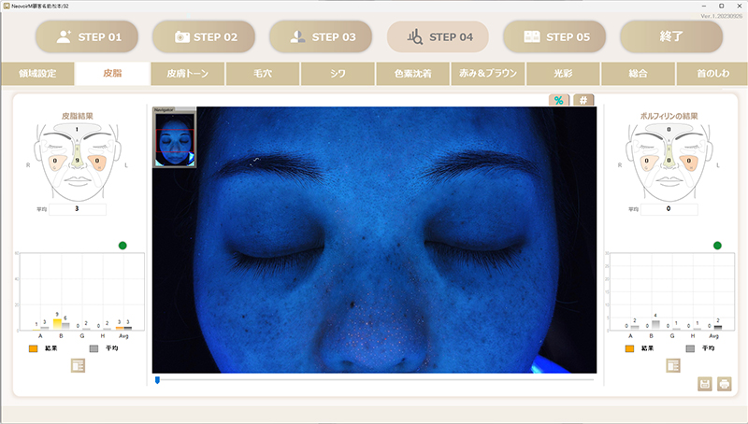Open STEP 03 in the step bar
The width and height of the screenshot is (748, 424).
tap(321, 37)
